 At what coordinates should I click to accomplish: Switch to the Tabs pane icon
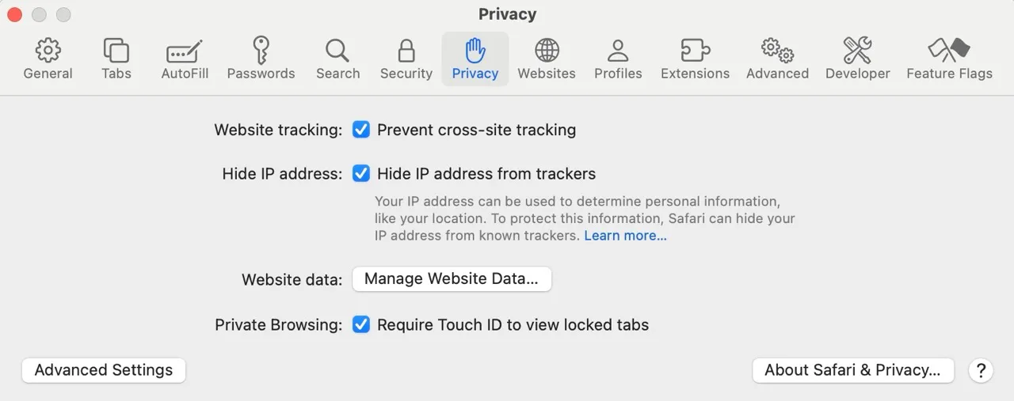tap(116, 51)
